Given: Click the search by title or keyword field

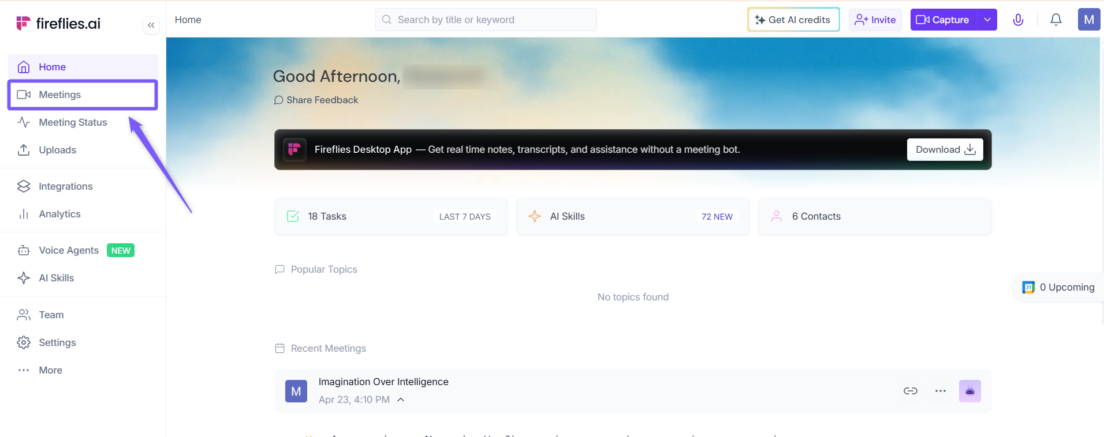Looking at the screenshot, I should 486,20.
